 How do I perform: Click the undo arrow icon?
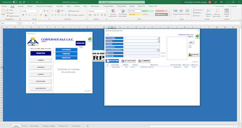pos(28,2)
